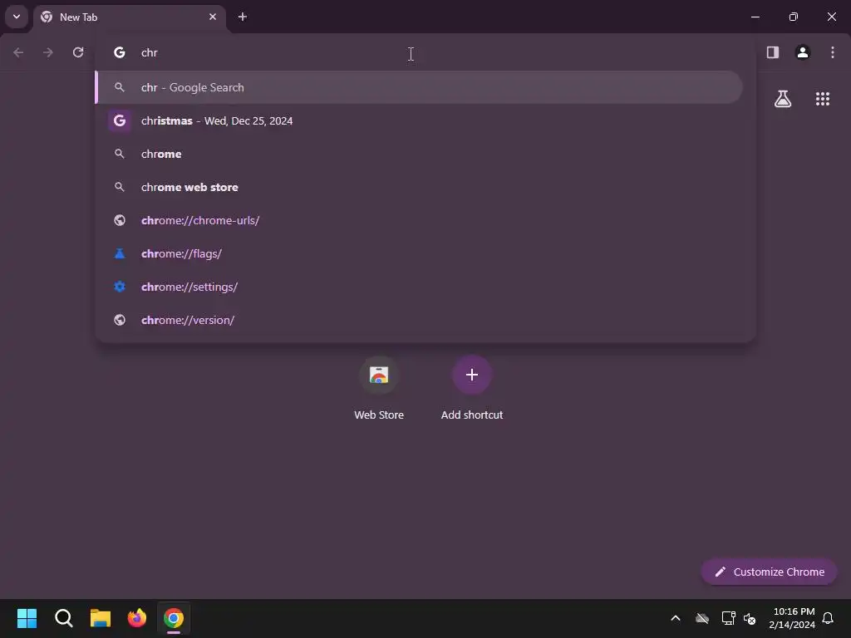The height and width of the screenshot is (638, 851).
Task: Focus the address bar containing chr
Action: (425, 52)
